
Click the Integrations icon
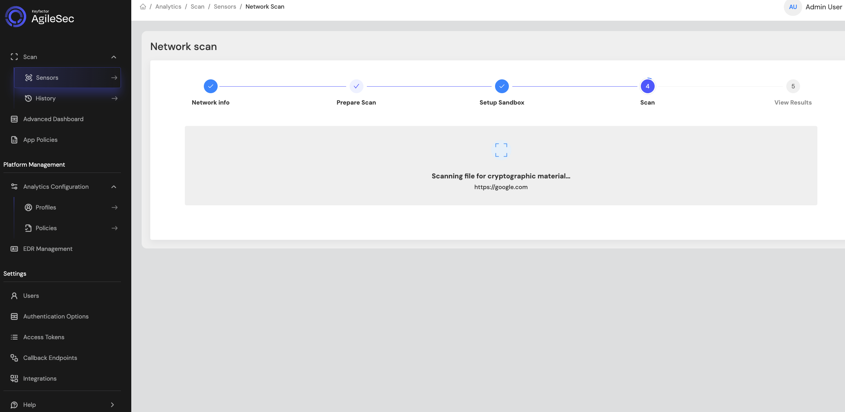click(x=14, y=379)
